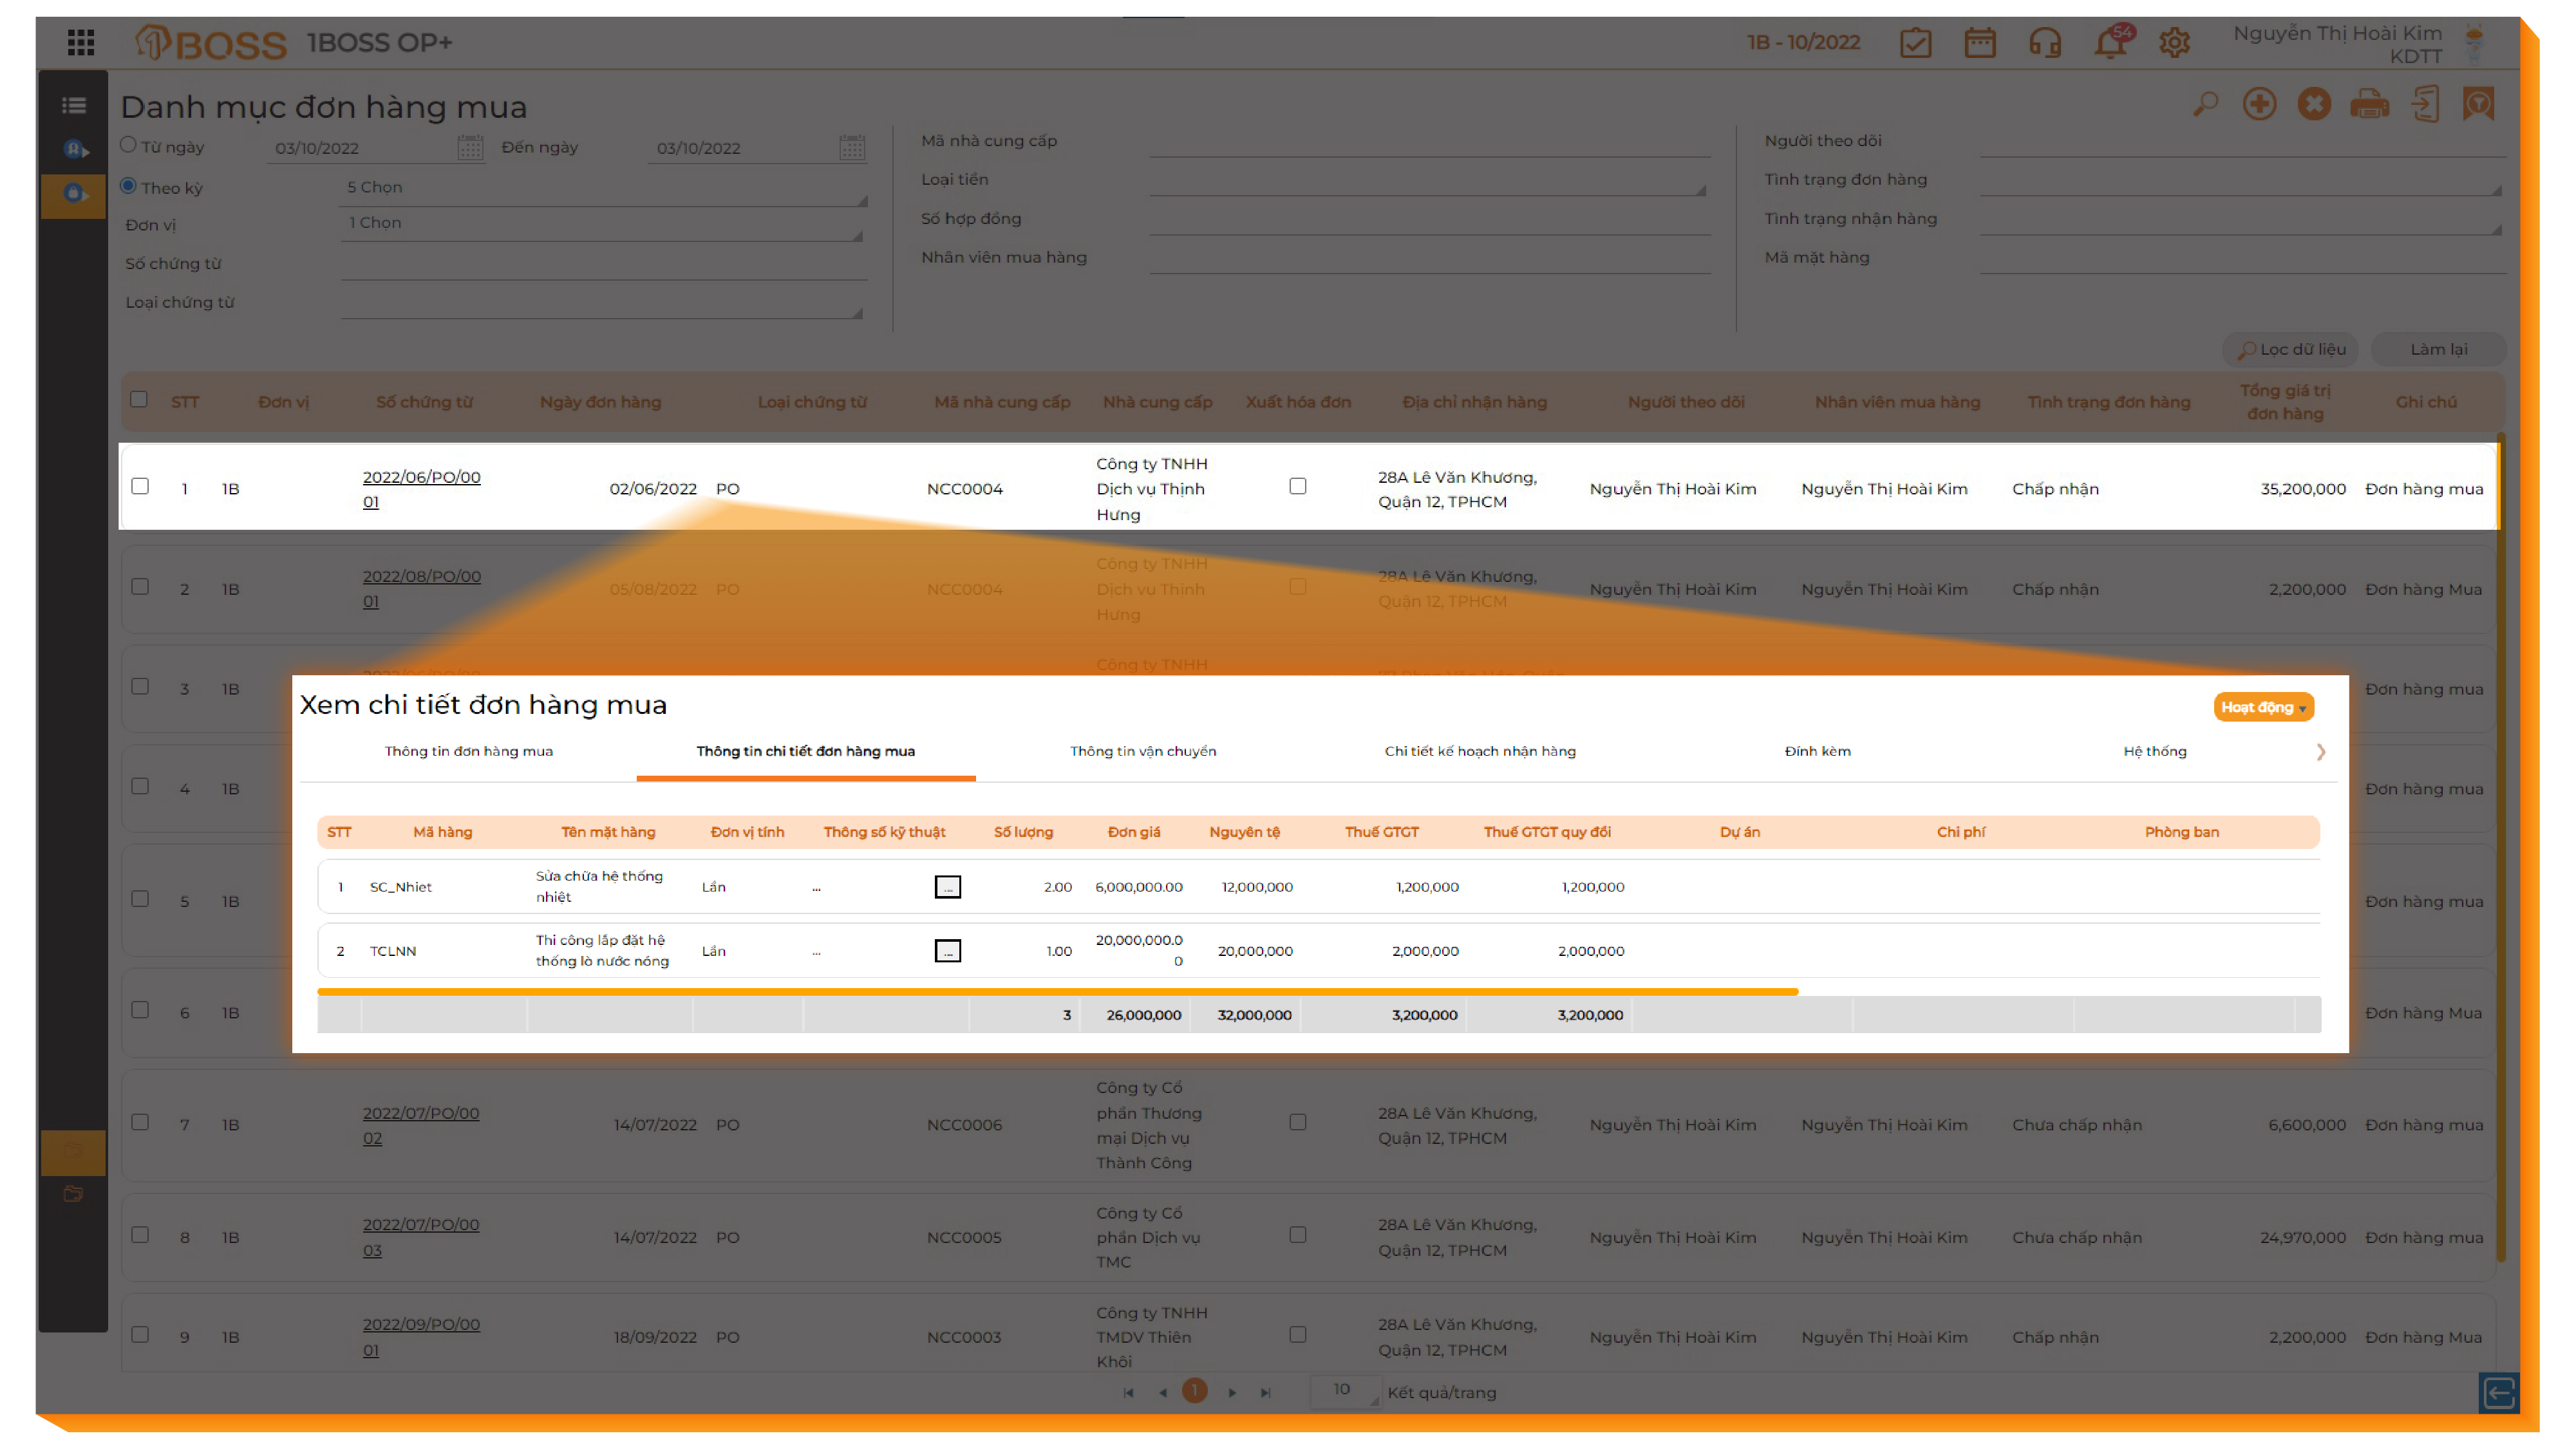Click the notification bell icon

pos(2110,43)
